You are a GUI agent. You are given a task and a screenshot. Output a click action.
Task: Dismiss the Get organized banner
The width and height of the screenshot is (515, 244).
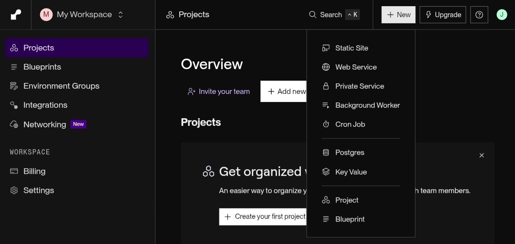482,155
